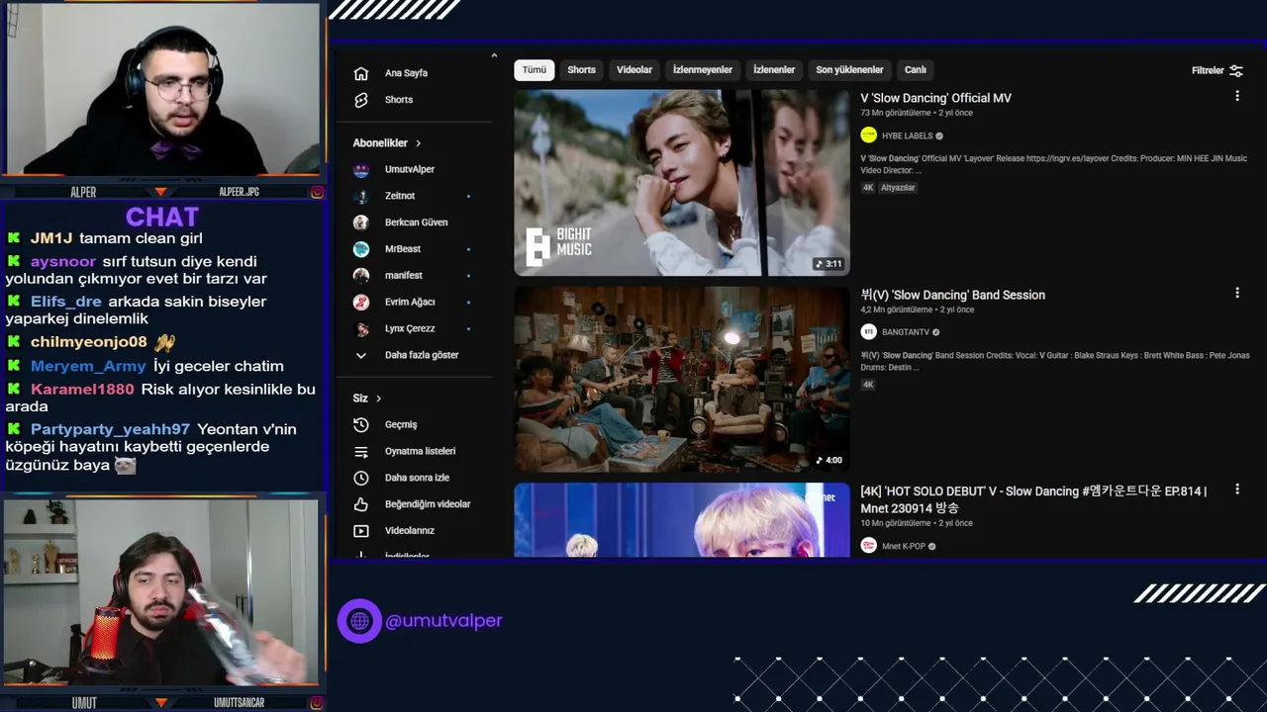
Task: Open manifest channel avatar
Action: click(361, 275)
